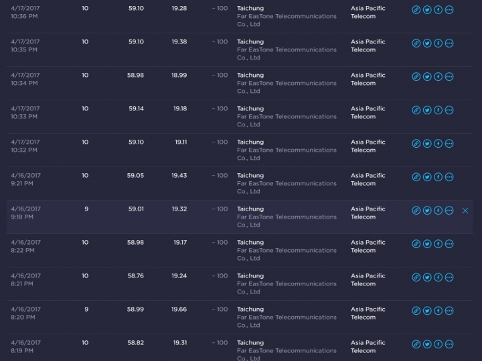
Task: Open more options for 8:20 PM result
Action: pos(449,311)
